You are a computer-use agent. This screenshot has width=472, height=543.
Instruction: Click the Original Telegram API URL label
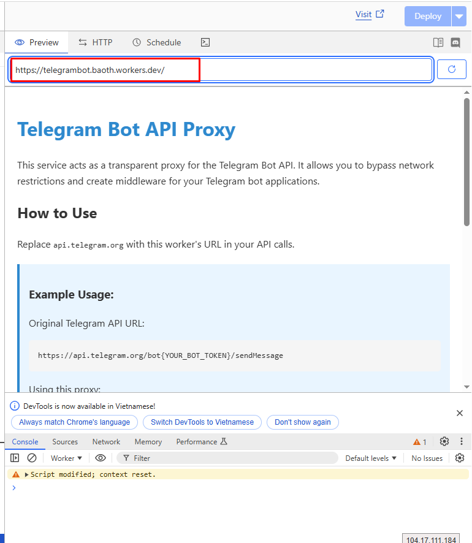[x=86, y=324]
